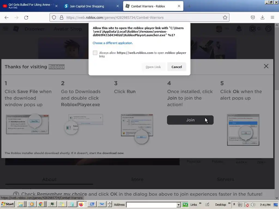Open the Avatar Shop menu item
Viewport: 279px width, 209px height.
tap(68, 29)
